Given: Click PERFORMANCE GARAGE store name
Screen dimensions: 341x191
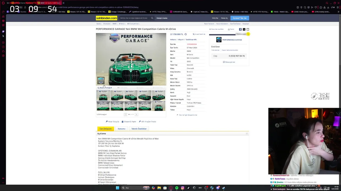Looking at the screenshot, I should pos(232,40).
